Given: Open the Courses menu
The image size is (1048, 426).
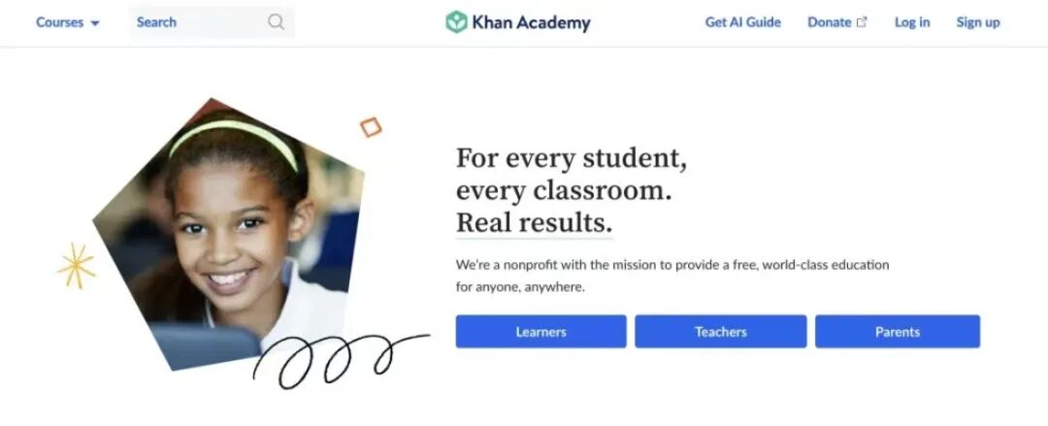Looking at the screenshot, I should (x=68, y=22).
